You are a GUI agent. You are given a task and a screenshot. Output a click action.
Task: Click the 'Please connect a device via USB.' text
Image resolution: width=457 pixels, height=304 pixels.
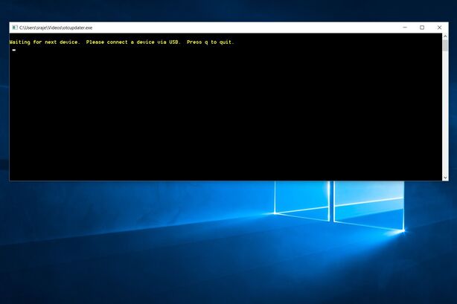(133, 42)
